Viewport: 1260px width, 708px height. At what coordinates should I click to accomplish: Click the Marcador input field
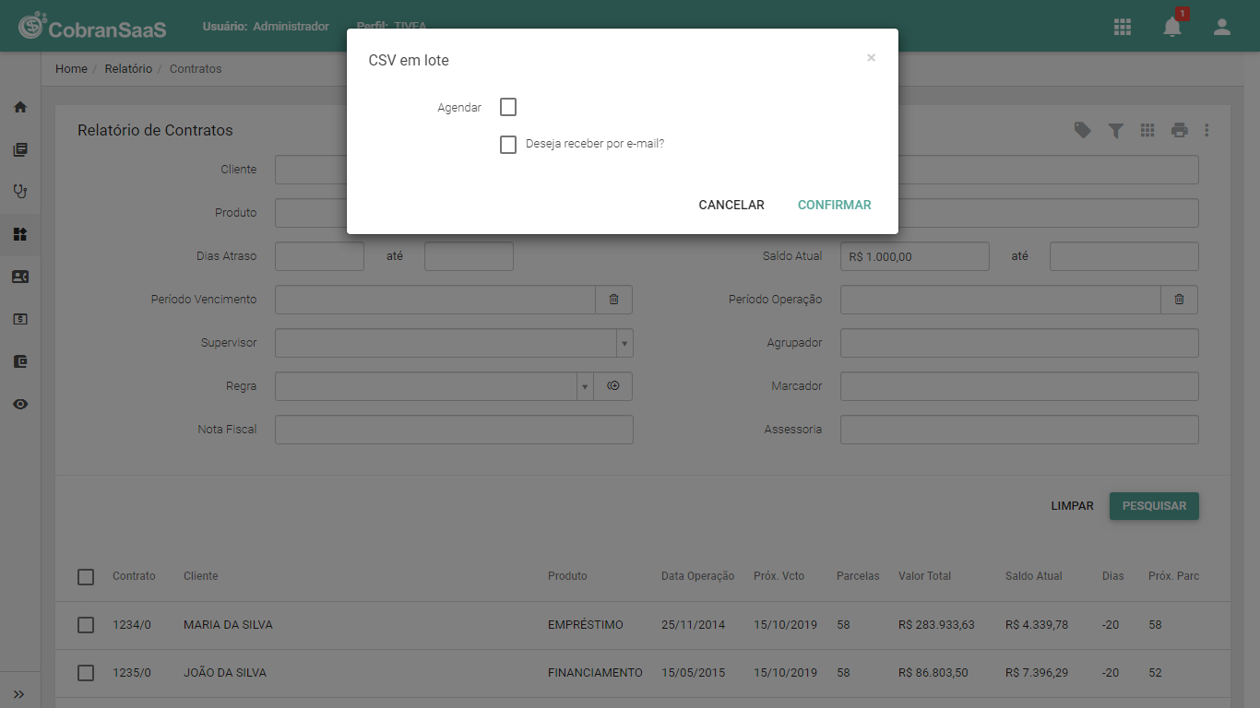(x=1019, y=386)
